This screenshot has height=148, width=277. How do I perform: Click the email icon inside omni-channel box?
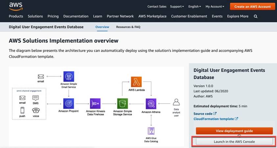(x=22, y=98)
